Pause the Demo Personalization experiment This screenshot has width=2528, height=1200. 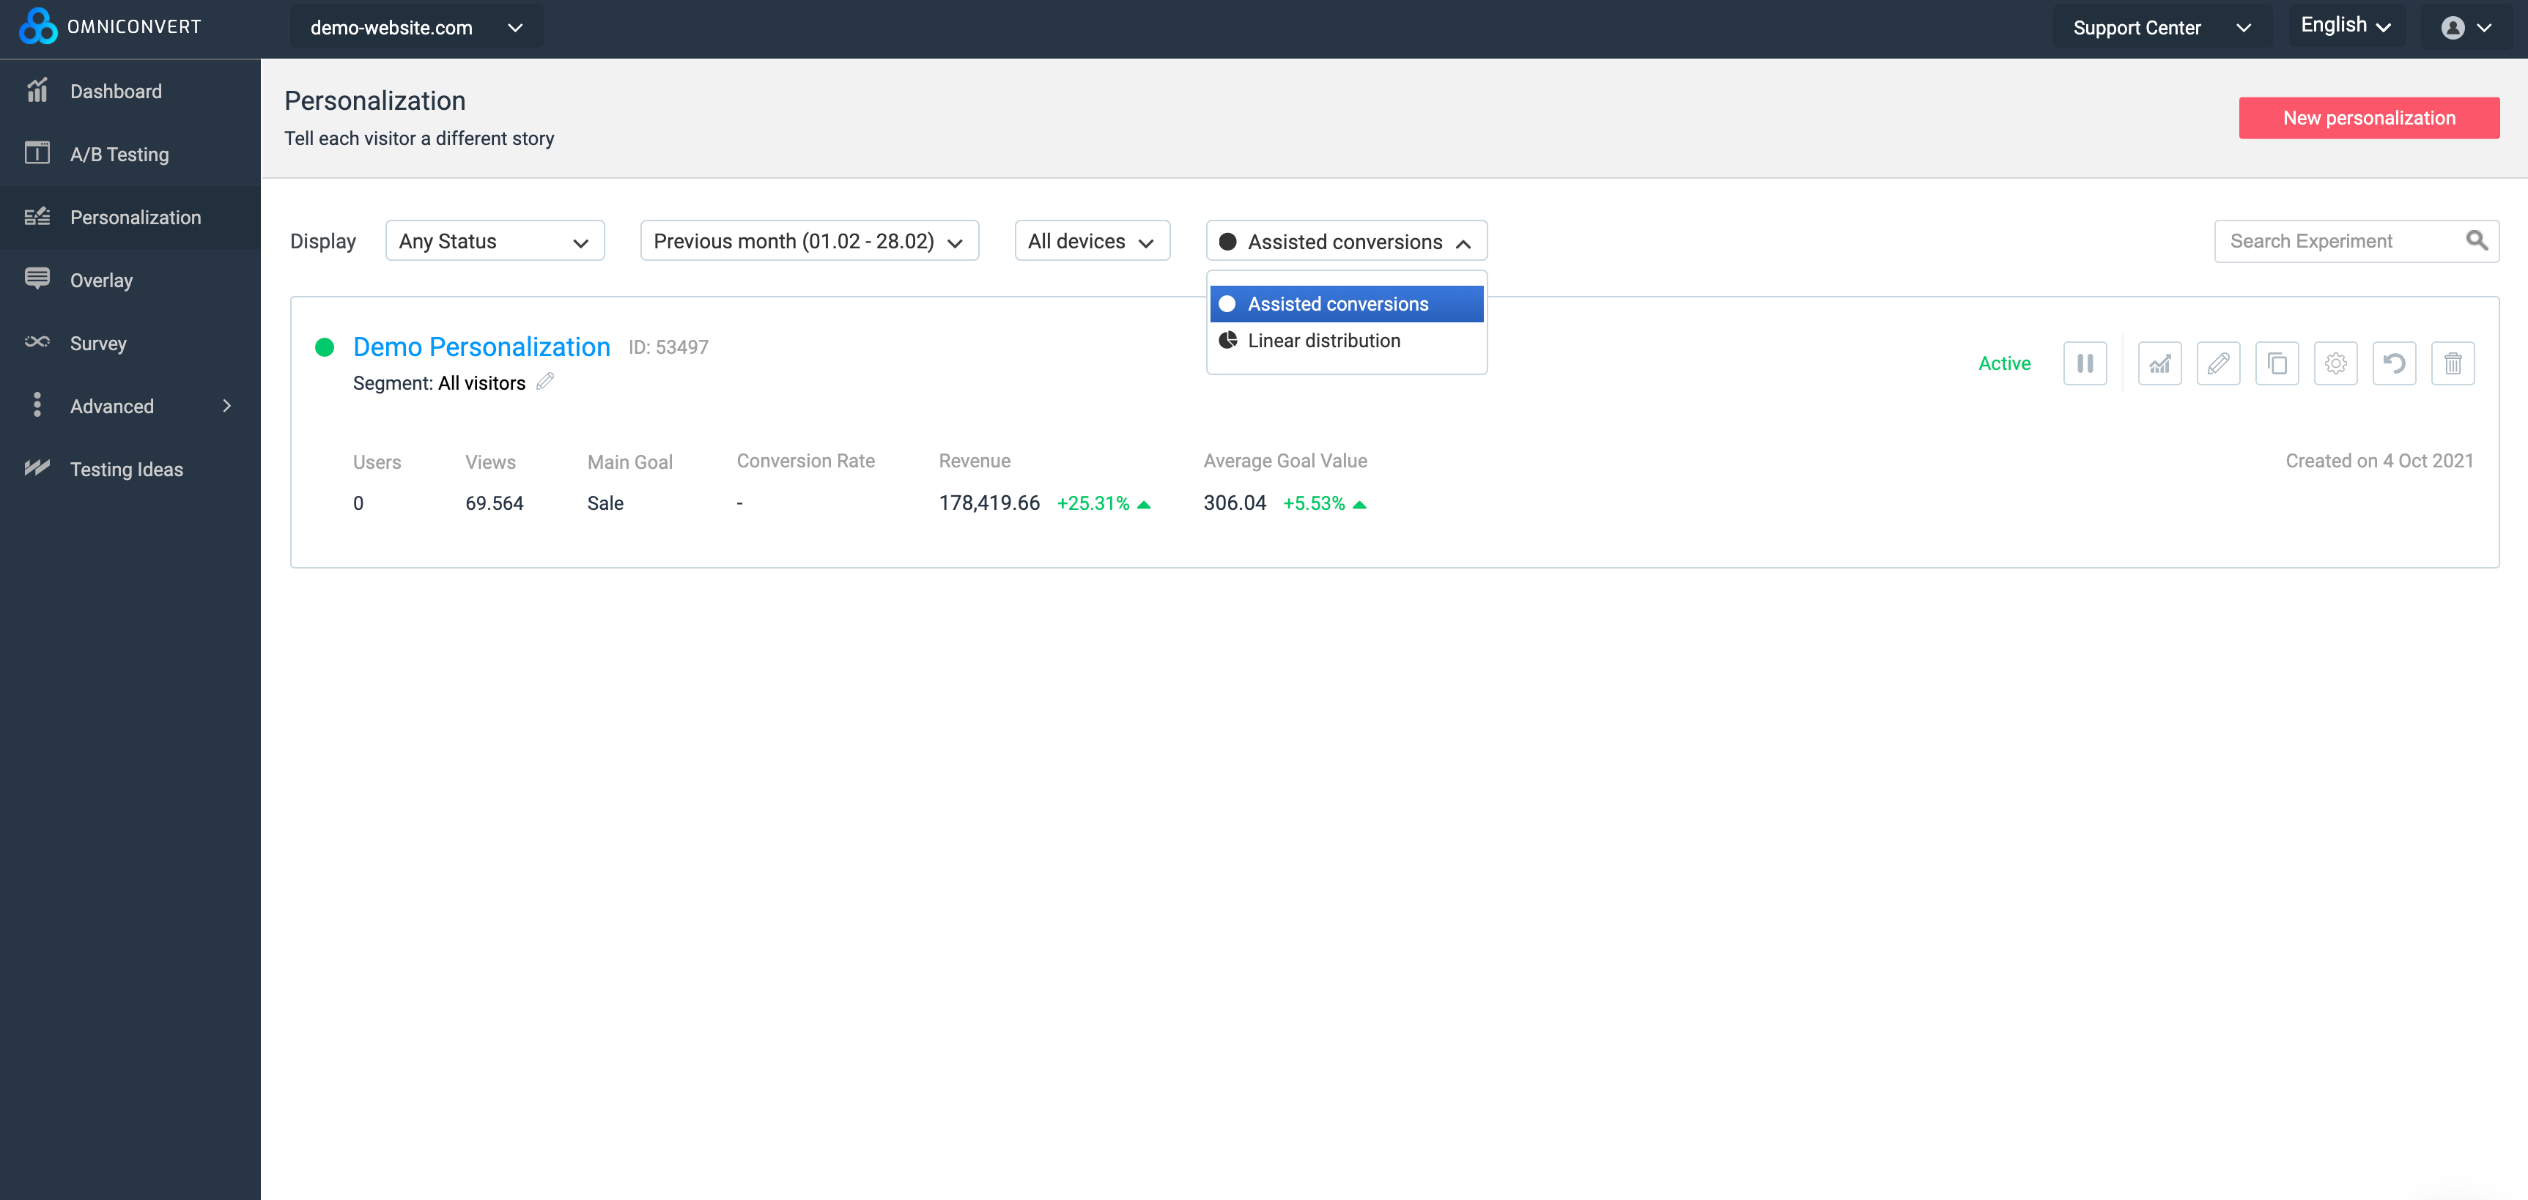2085,363
